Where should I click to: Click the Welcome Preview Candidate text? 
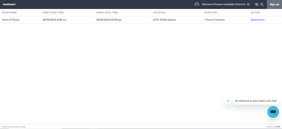[225, 4]
